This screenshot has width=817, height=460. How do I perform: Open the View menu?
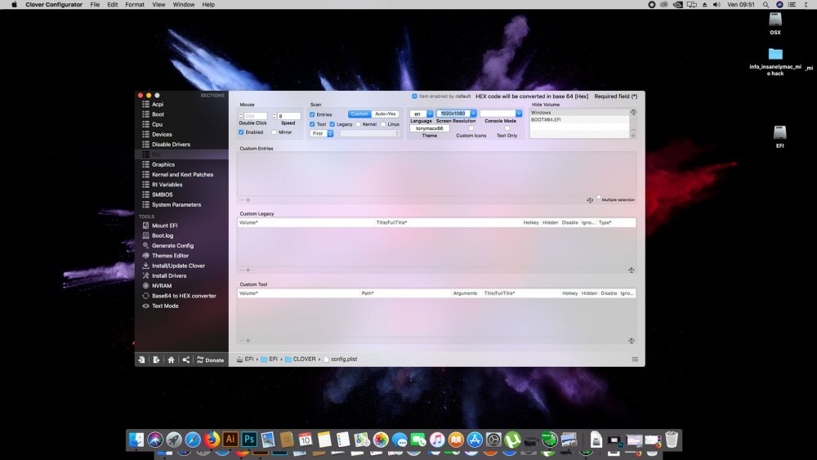tap(158, 5)
